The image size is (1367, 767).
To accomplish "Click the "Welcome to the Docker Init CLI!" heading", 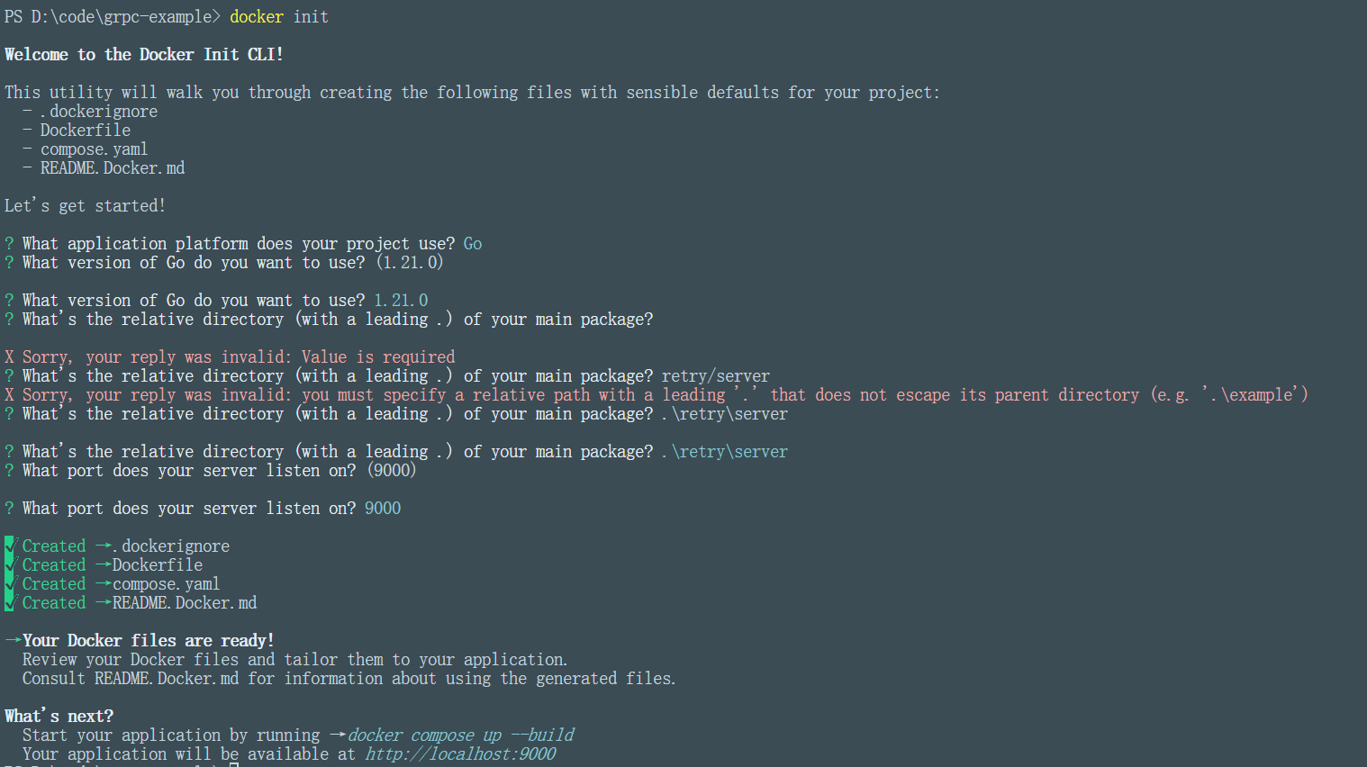I will [144, 55].
